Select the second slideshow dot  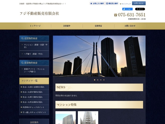point(98,80)
